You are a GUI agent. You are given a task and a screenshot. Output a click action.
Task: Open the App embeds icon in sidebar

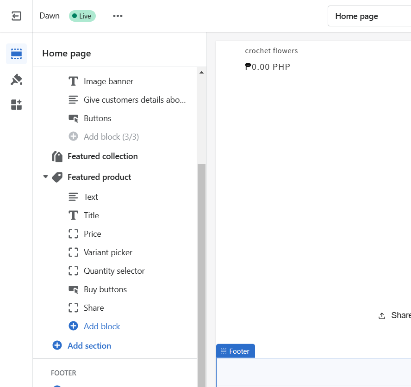click(16, 105)
